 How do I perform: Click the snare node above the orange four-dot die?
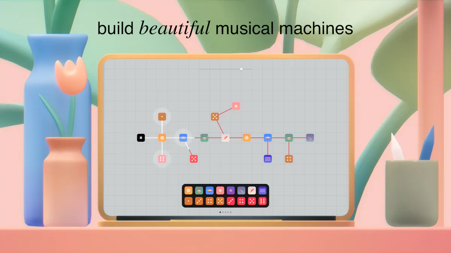pyautogui.click(x=289, y=138)
